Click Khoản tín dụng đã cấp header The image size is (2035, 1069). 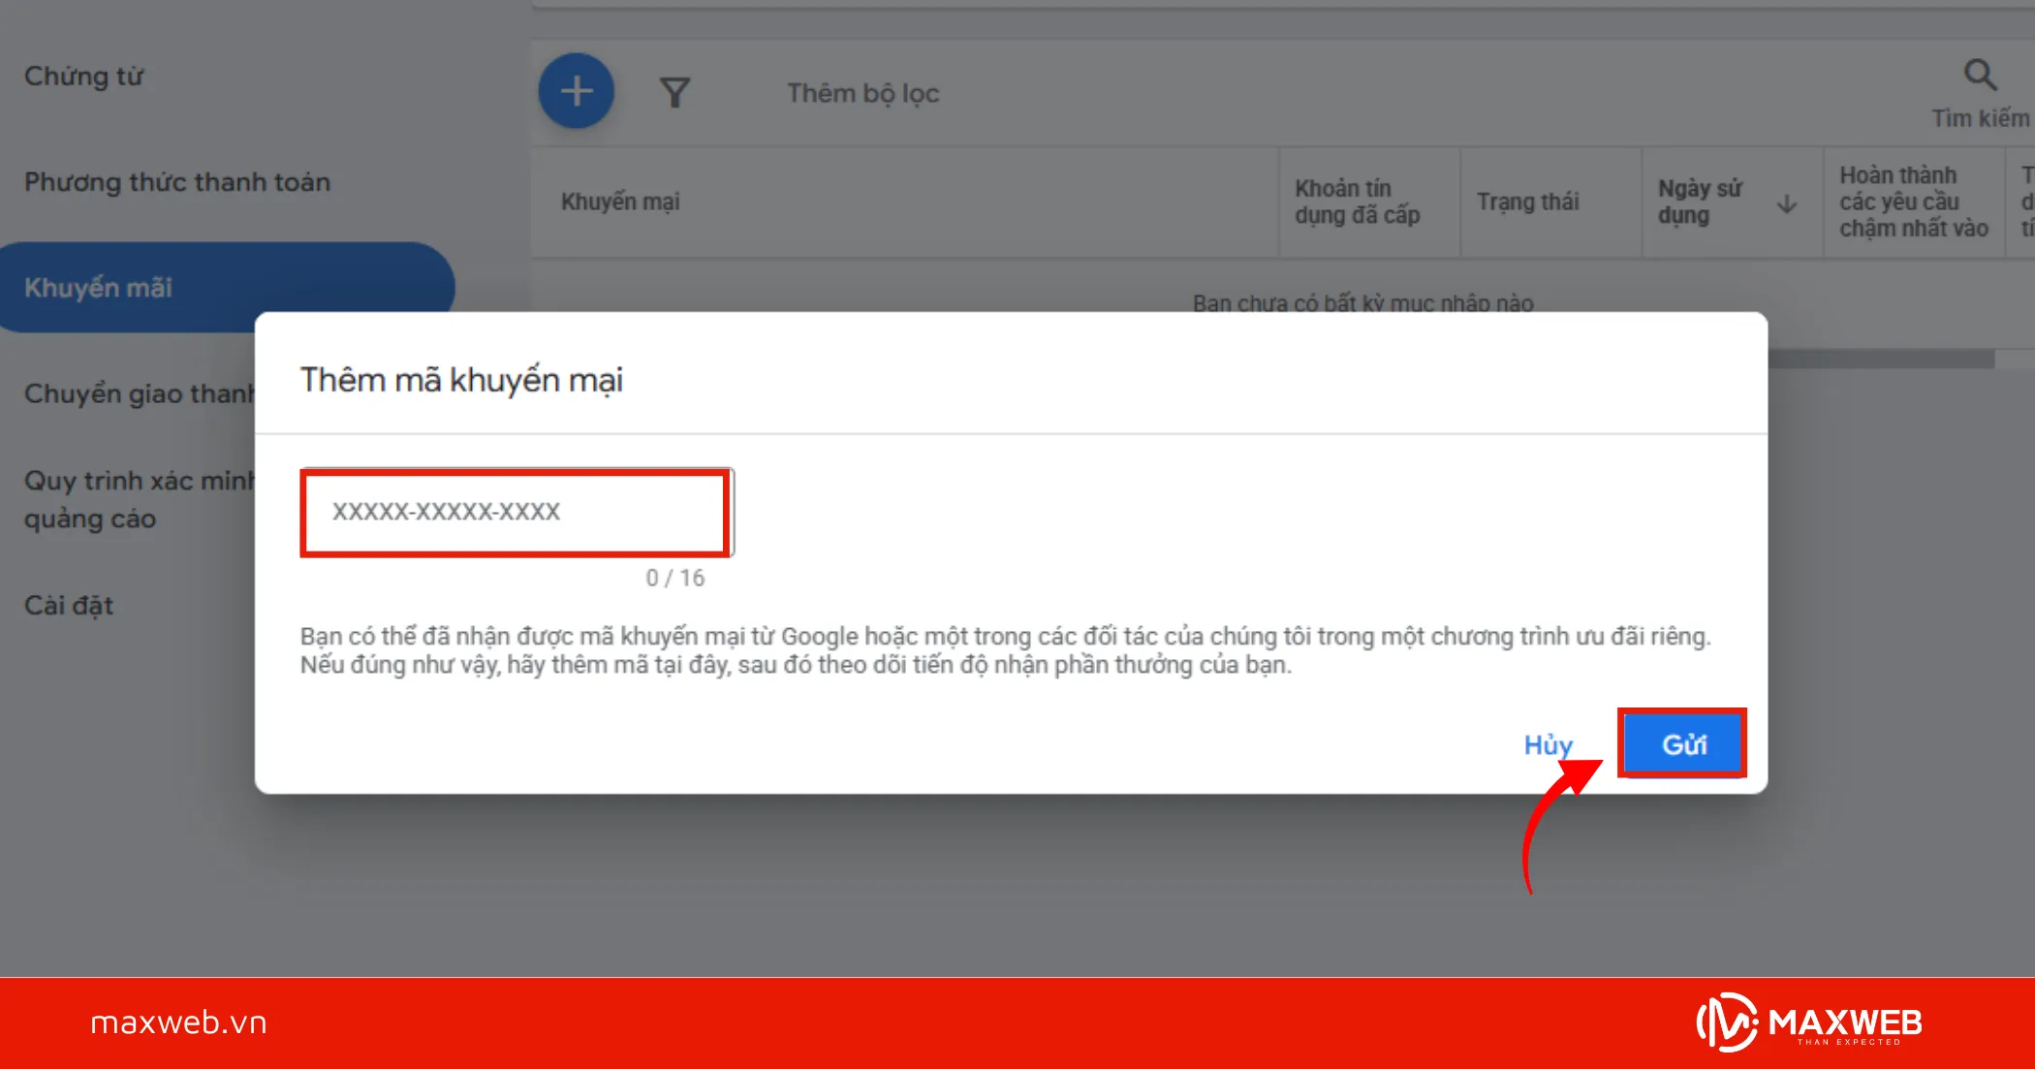coord(1357,202)
